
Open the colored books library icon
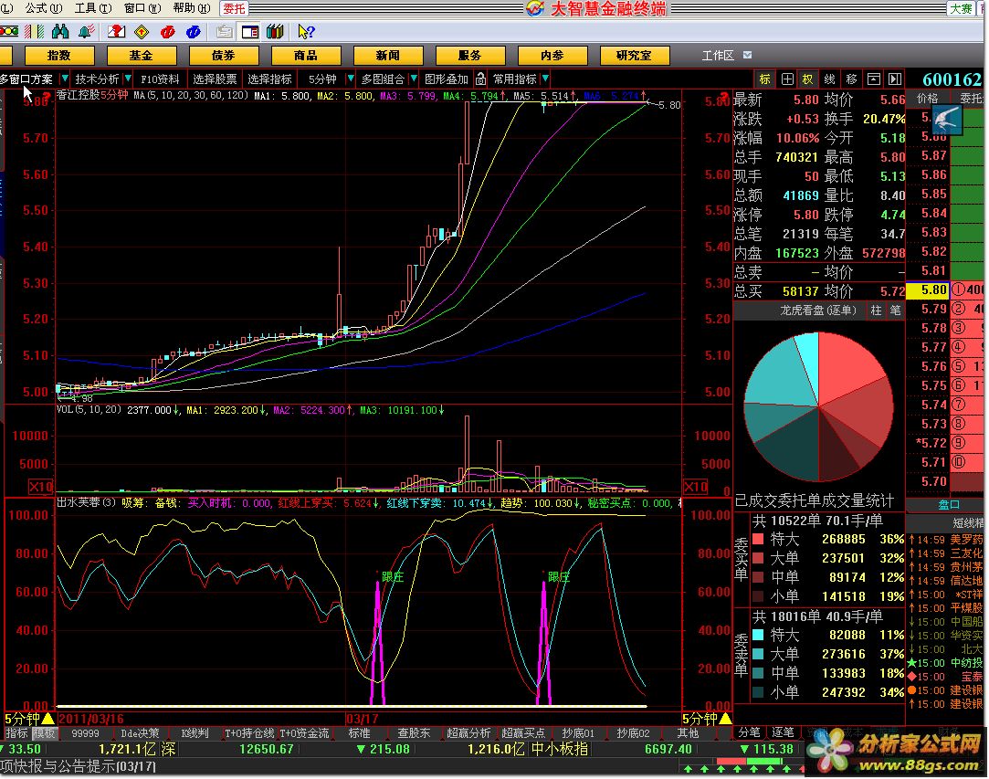[x=276, y=31]
